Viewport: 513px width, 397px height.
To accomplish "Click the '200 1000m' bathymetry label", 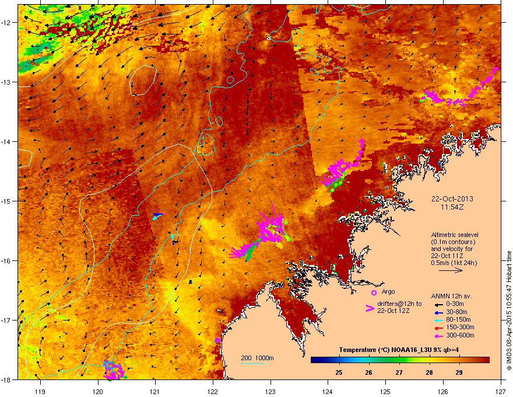I will 257,358.
